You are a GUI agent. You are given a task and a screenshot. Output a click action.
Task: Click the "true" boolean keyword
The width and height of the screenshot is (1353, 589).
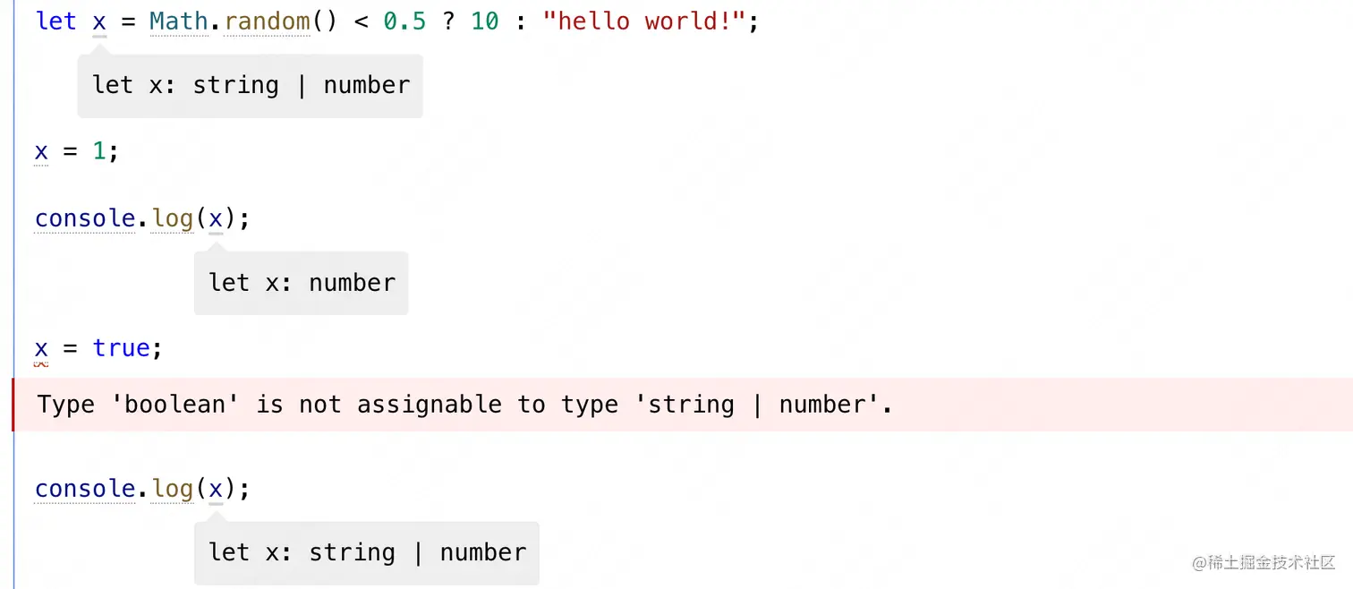click(121, 348)
